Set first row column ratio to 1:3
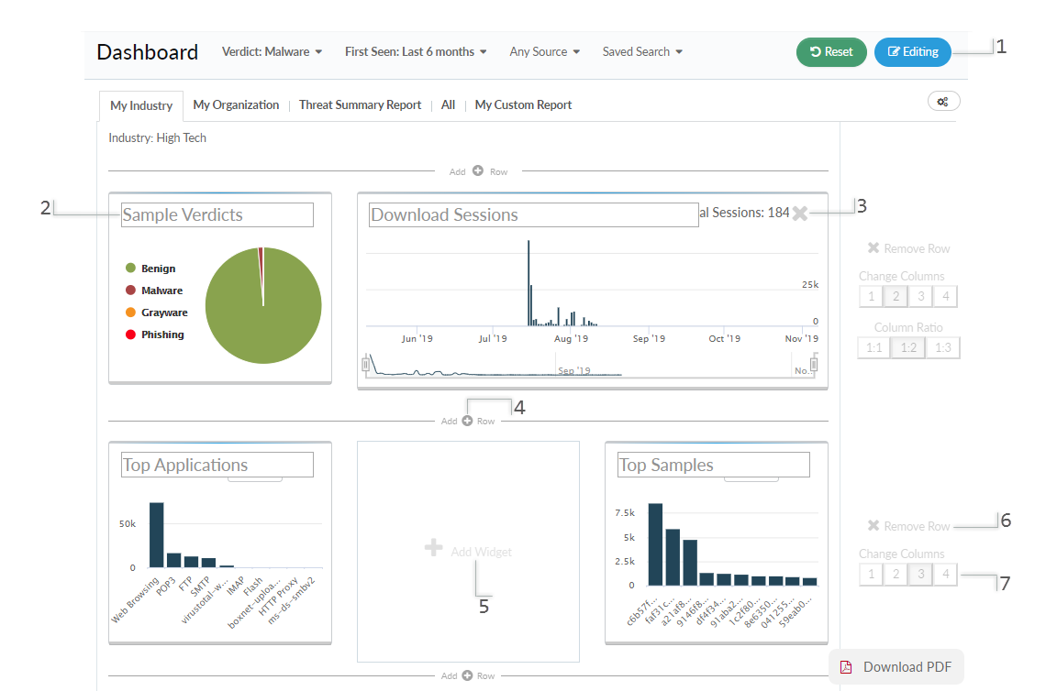Screen dimensions: 1057x691 tap(943, 348)
